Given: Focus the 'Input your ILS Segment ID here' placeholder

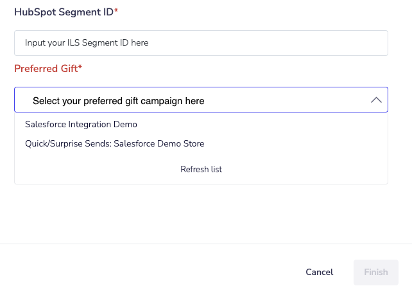Looking at the screenshot, I should (x=87, y=43).
